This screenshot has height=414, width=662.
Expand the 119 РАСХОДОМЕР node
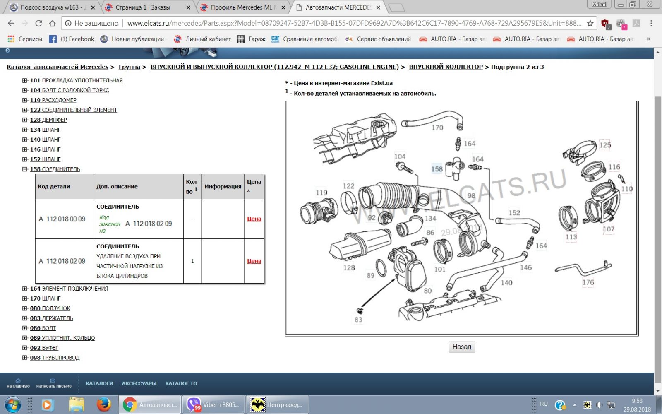coord(25,100)
